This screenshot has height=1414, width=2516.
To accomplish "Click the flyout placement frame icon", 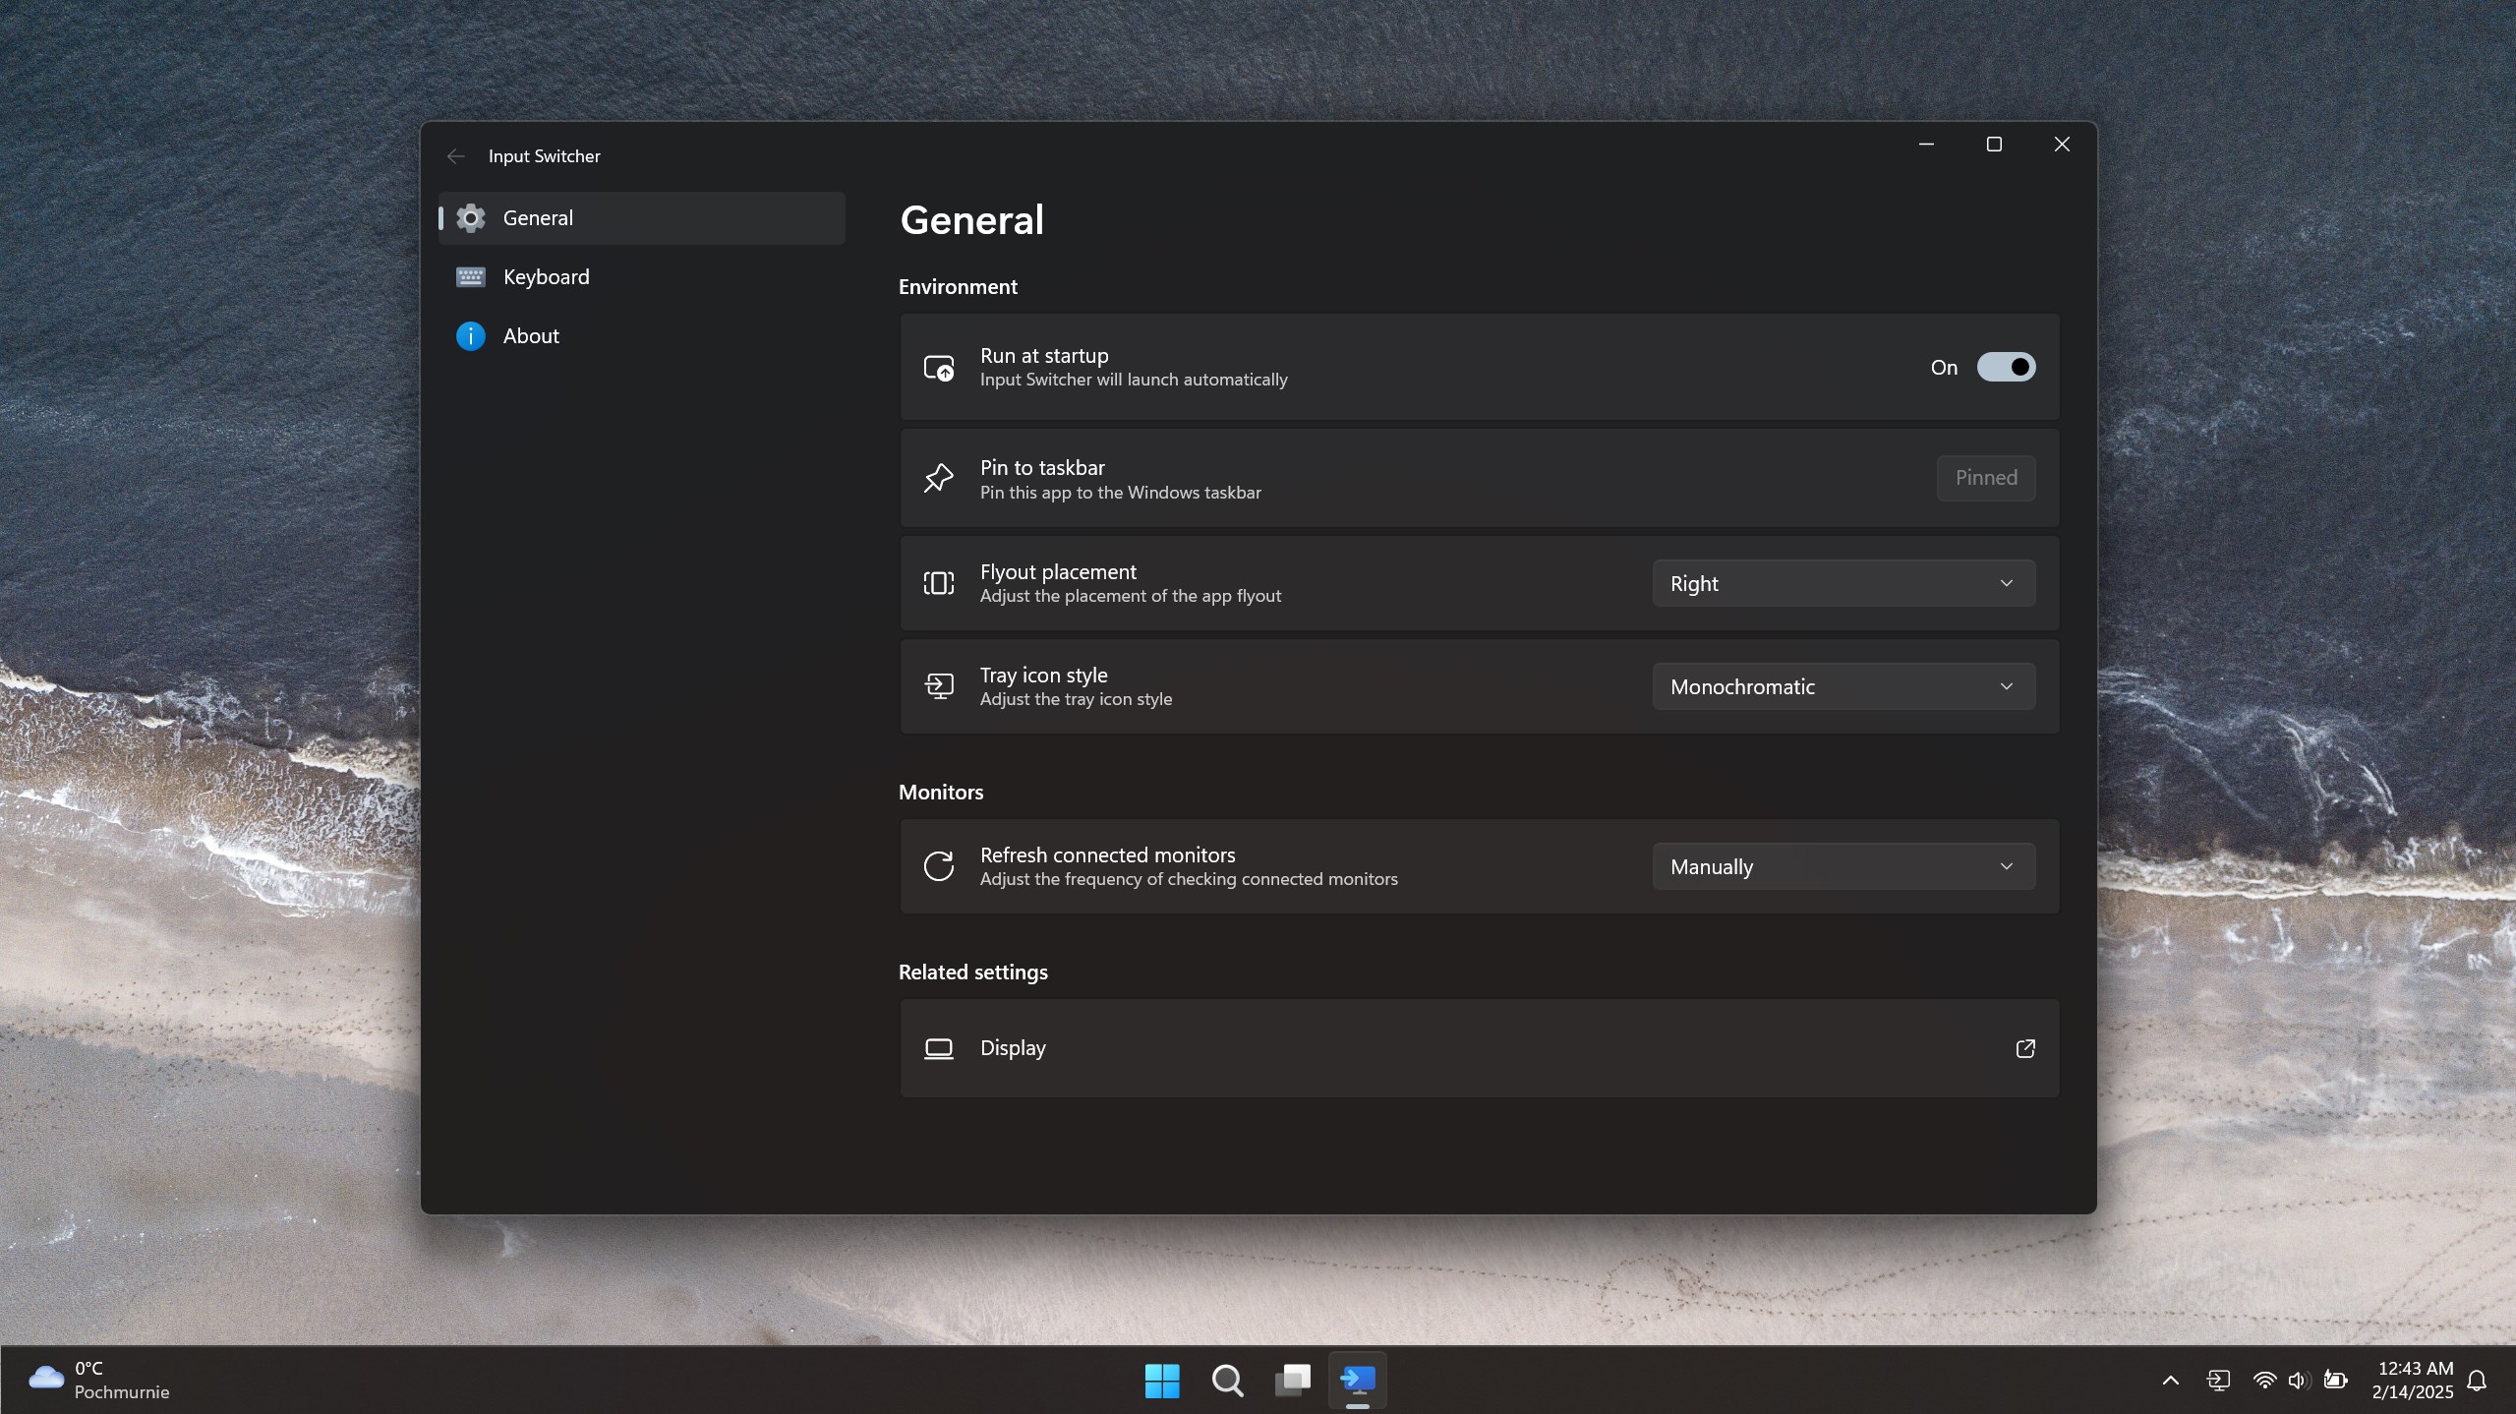I will [938, 582].
